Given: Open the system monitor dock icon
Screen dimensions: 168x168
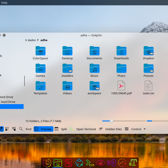Looking at the screenshot, I should coord(122,163).
